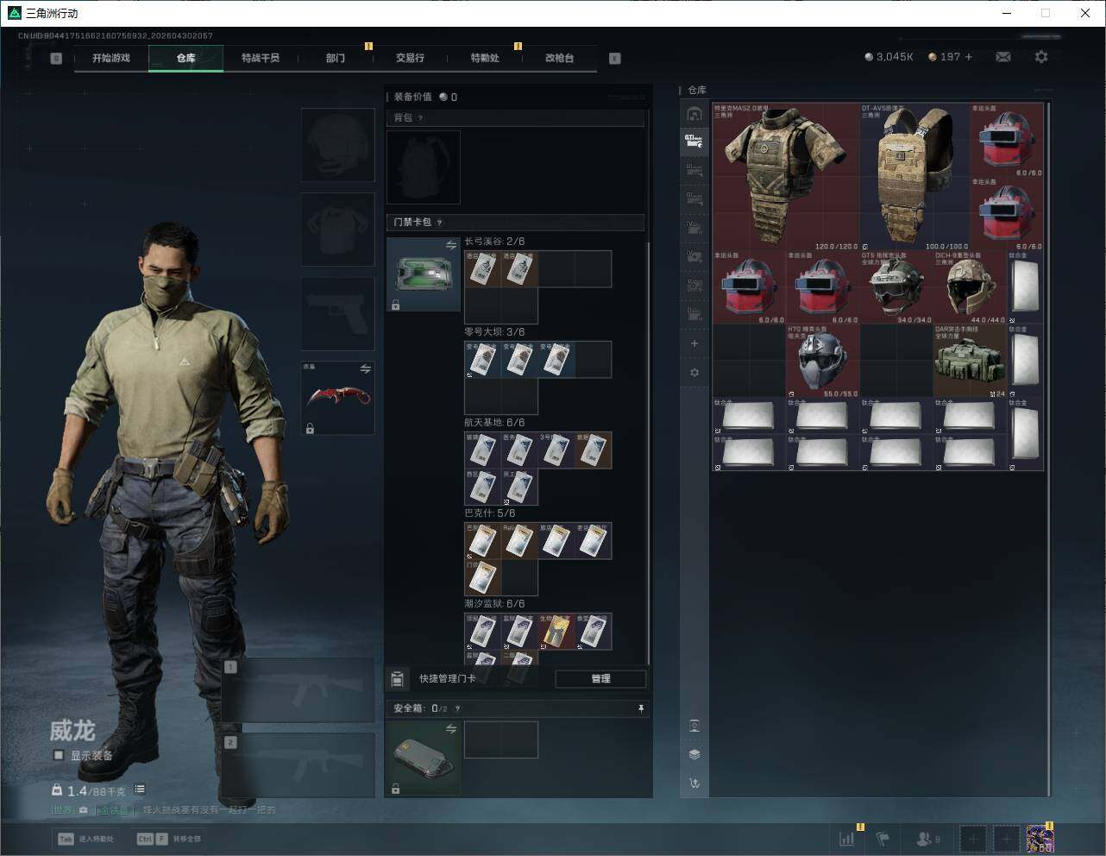Click the 航天基地: 6/6 keycard label
Viewport: 1106px width, 856px height.
pyautogui.click(x=494, y=423)
